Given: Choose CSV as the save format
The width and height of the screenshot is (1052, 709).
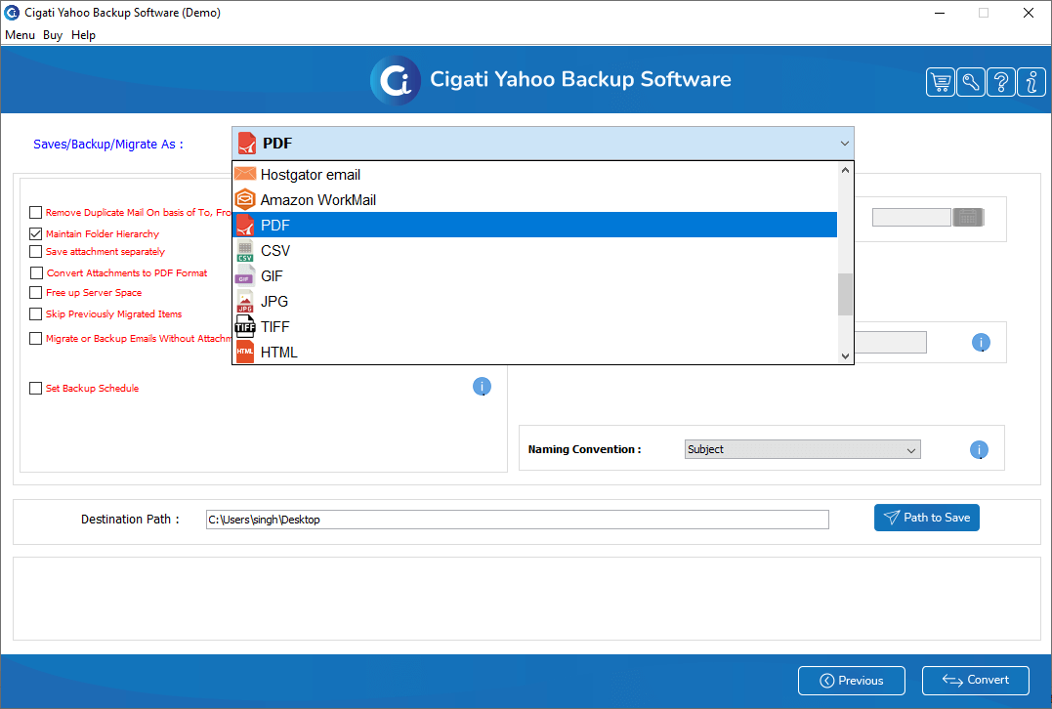Looking at the screenshot, I should pyautogui.click(x=535, y=250).
